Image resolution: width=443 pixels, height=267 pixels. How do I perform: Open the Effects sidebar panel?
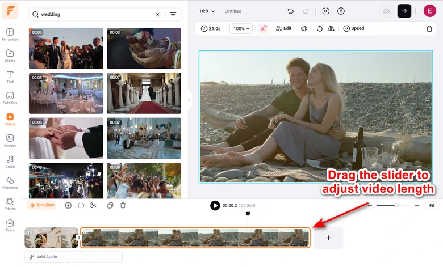(x=10, y=204)
